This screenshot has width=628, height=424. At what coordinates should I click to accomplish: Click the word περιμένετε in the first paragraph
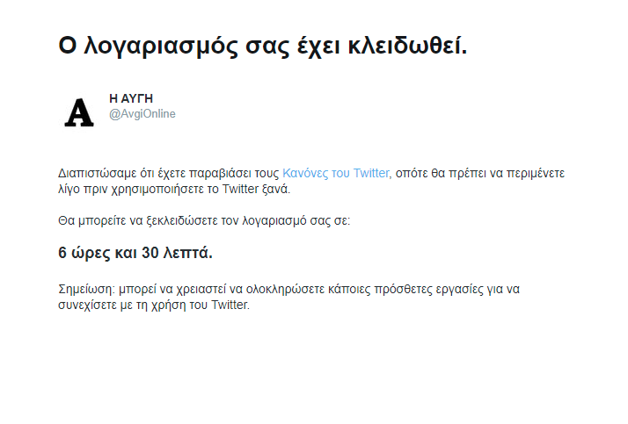coord(536,174)
